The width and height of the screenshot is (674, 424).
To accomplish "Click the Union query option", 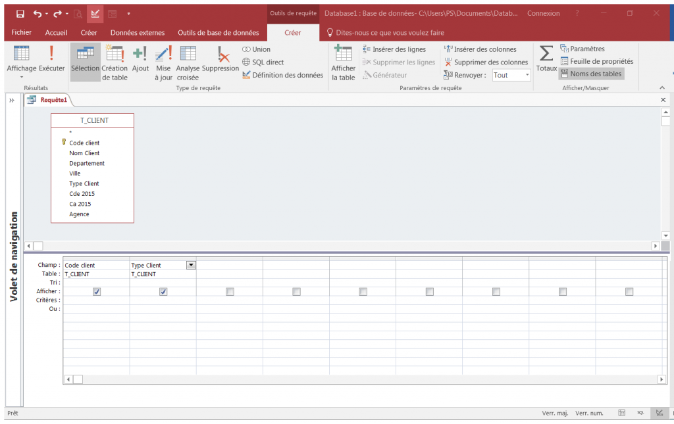I will click(256, 49).
